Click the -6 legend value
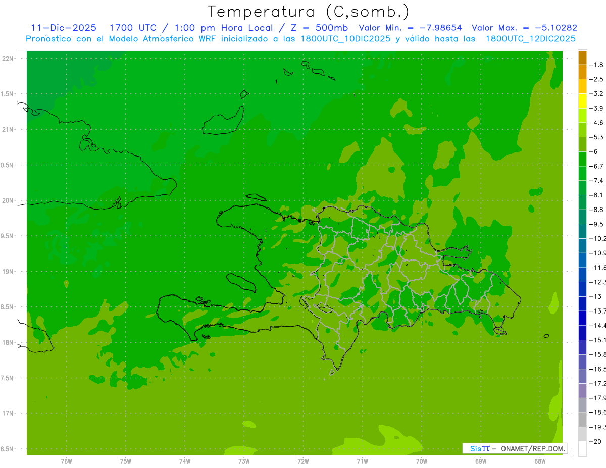Image resolution: width=606 pixels, height=468 pixels. click(594, 152)
